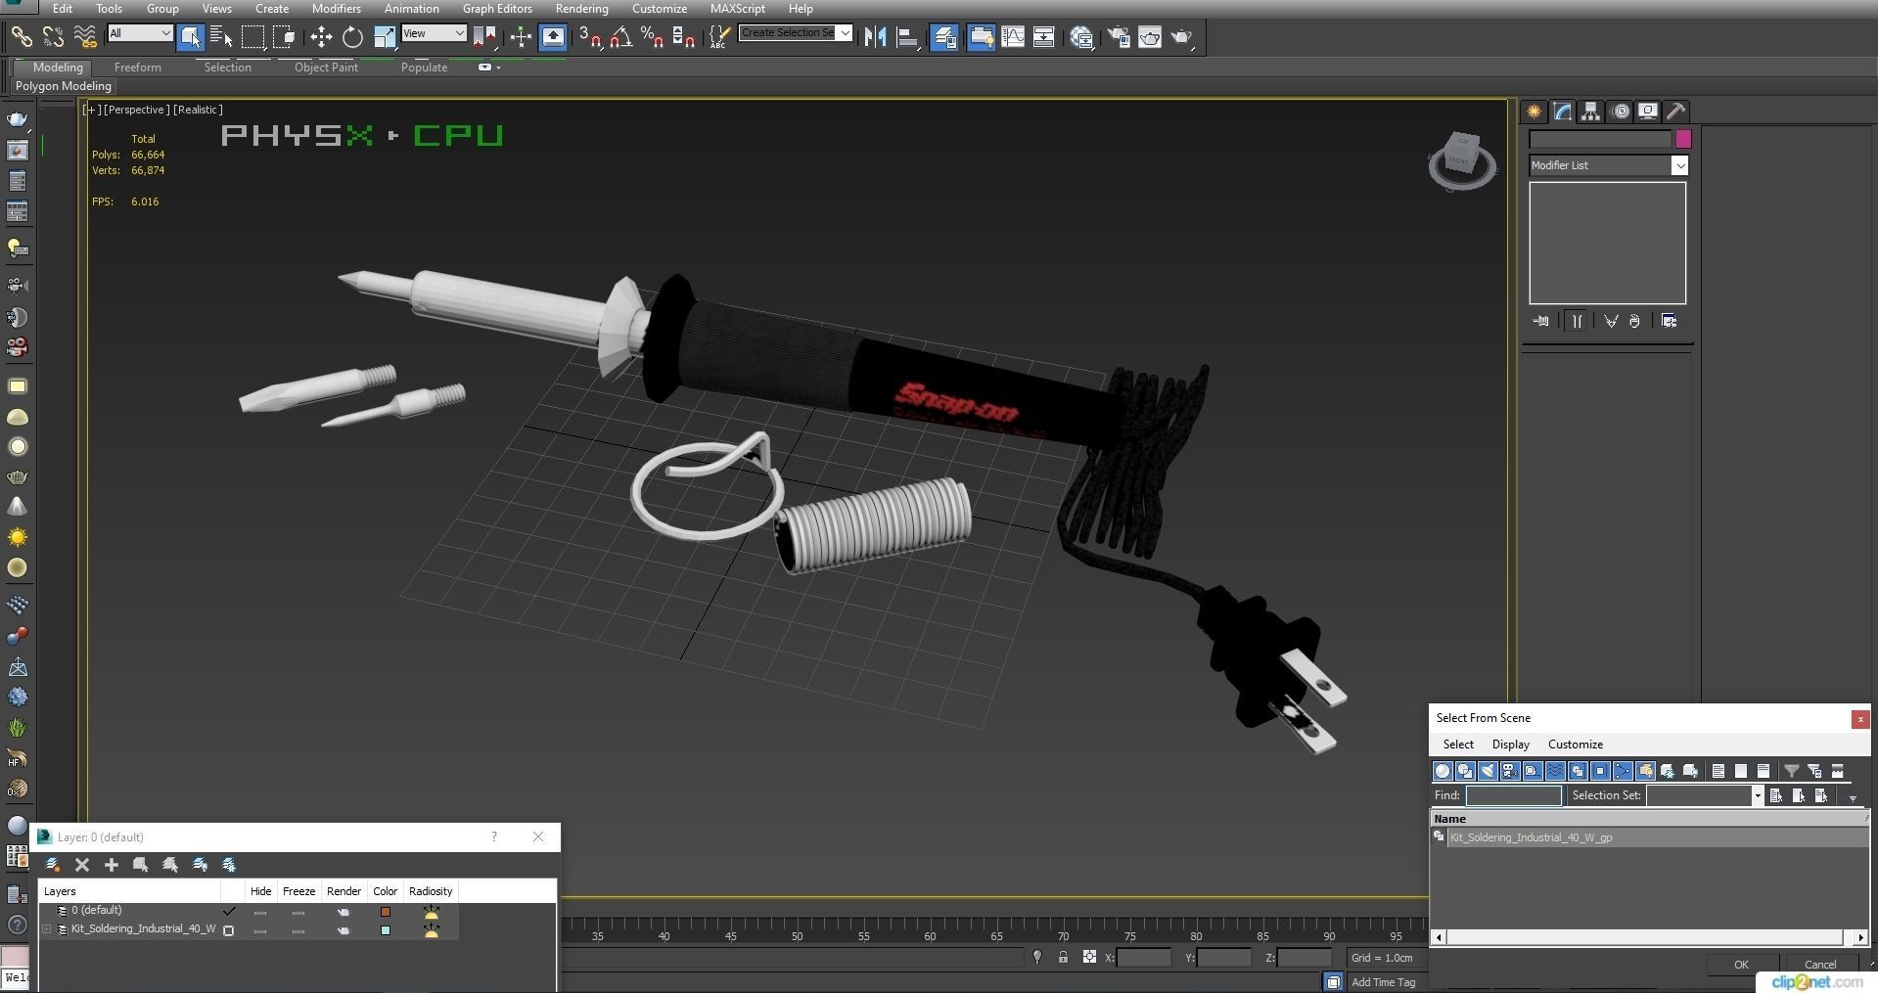Click the Mirror tool icon
The width and height of the screenshot is (1878, 993).
click(x=875, y=37)
